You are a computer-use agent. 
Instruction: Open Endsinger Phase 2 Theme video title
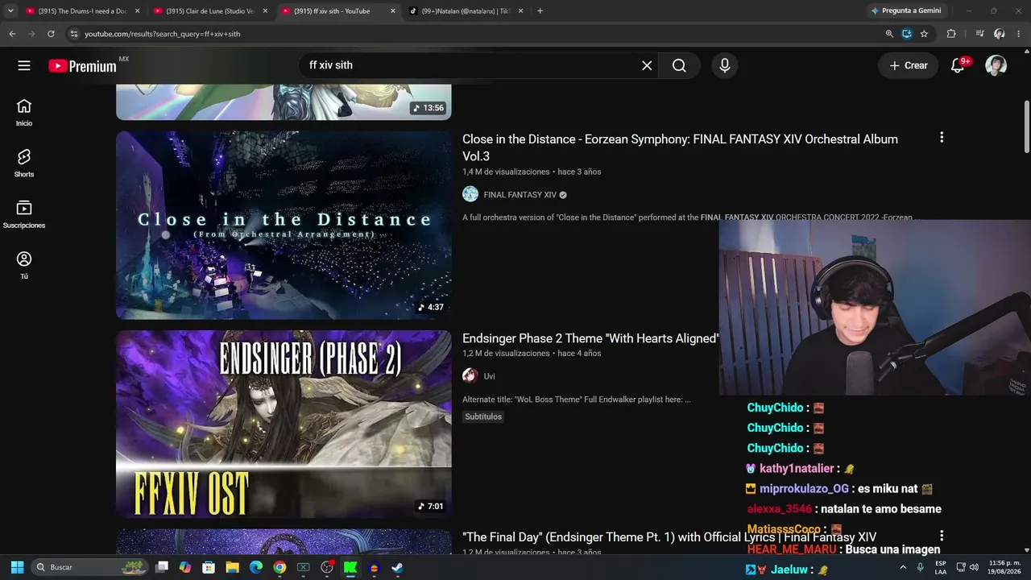click(x=590, y=339)
